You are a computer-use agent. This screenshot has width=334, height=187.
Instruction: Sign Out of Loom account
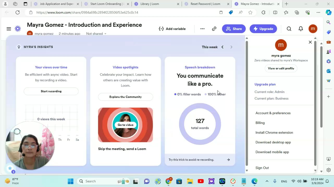click(x=262, y=168)
